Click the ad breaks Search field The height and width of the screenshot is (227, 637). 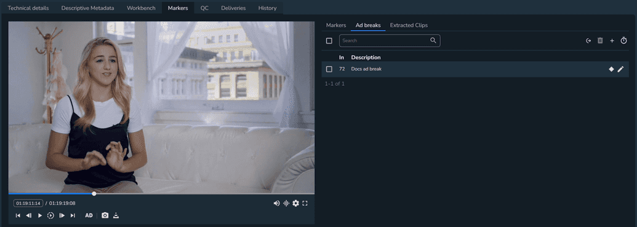coord(390,40)
